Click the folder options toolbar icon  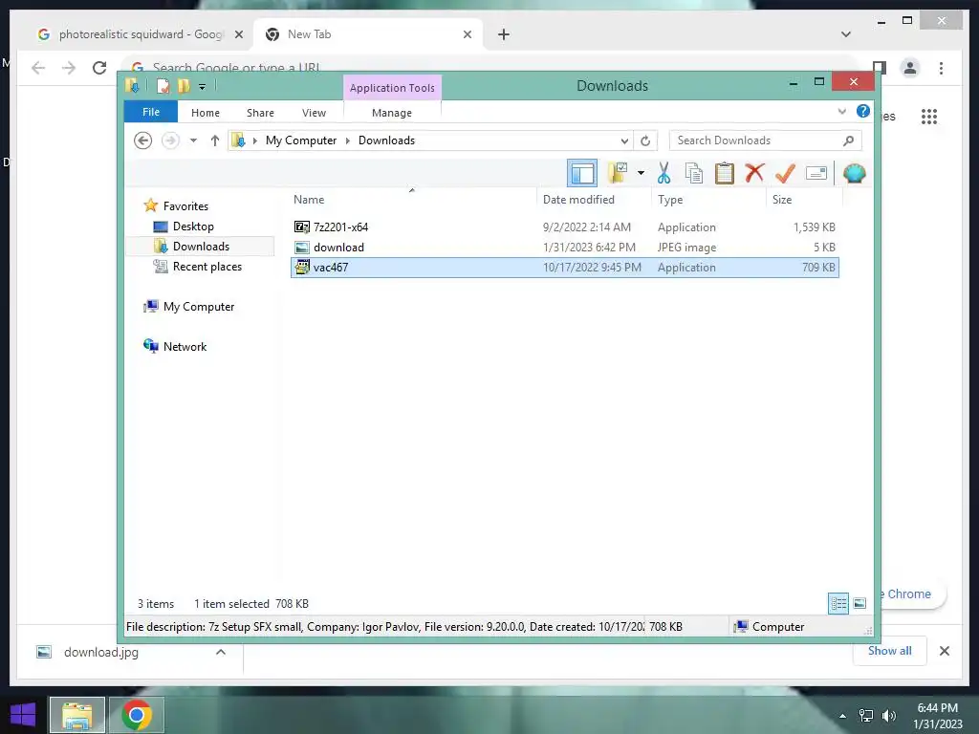617,173
